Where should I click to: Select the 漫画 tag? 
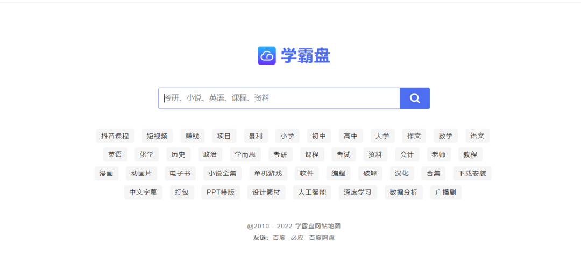tap(107, 173)
